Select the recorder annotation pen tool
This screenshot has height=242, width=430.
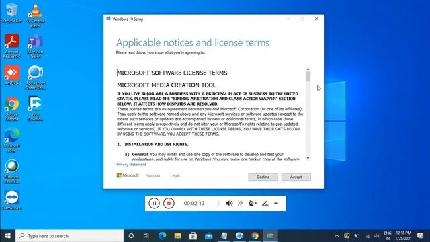click(x=265, y=203)
